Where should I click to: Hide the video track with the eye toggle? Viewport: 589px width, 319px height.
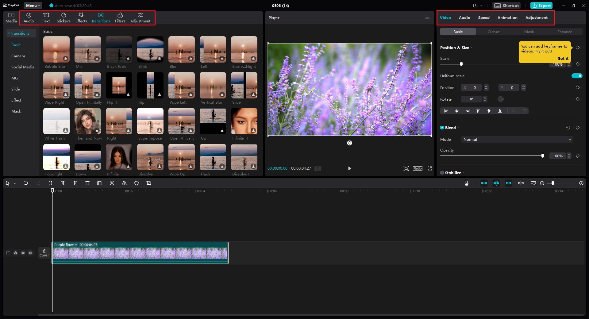(x=23, y=253)
